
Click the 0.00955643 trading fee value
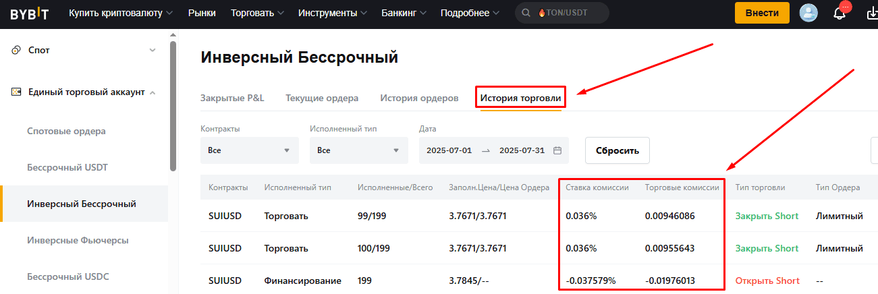[x=670, y=248]
